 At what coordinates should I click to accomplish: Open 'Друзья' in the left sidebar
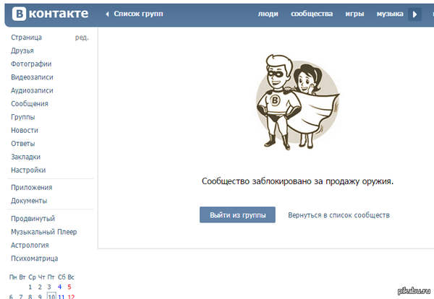point(24,51)
